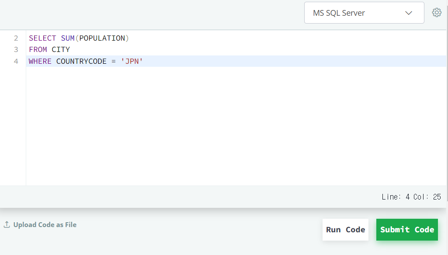Click the Submit Code button
This screenshot has height=255, width=448.
click(x=407, y=230)
